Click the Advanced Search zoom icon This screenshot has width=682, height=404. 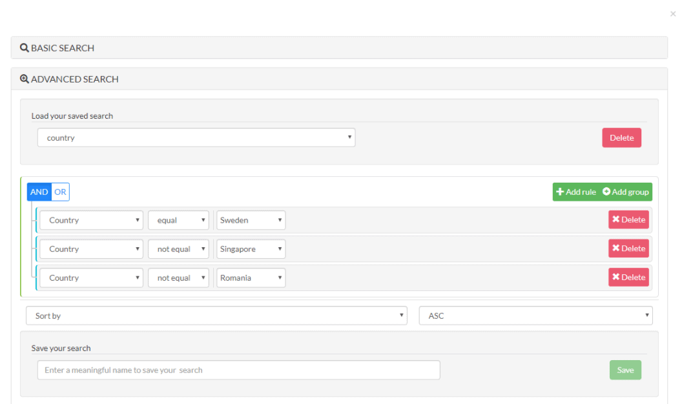[x=25, y=79]
